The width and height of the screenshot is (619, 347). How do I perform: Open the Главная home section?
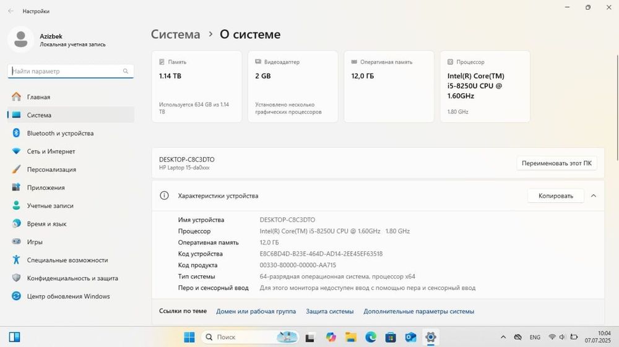coord(71,97)
